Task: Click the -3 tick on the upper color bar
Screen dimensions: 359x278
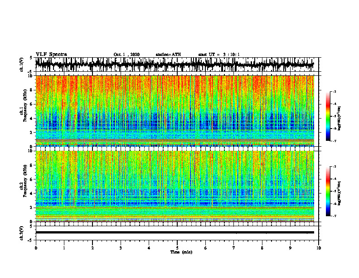Action: pyautogui.click(x=335, y=91)
